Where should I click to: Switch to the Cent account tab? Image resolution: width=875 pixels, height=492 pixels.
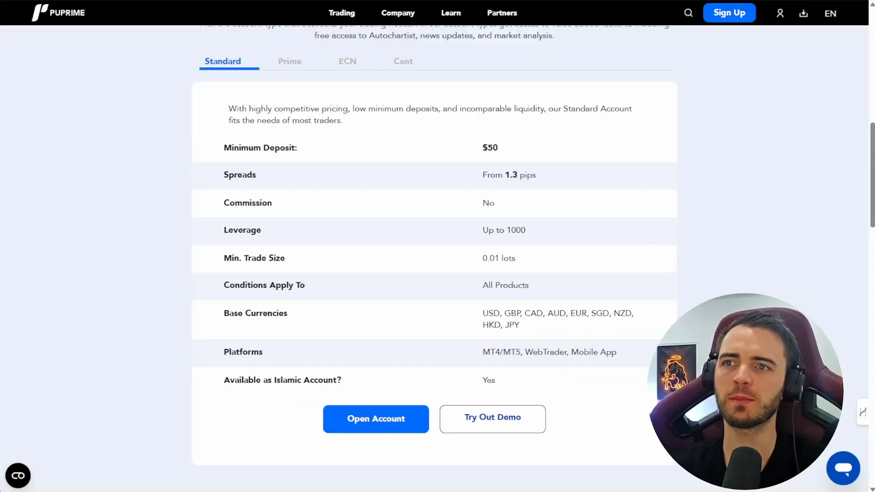coord(403,61)
